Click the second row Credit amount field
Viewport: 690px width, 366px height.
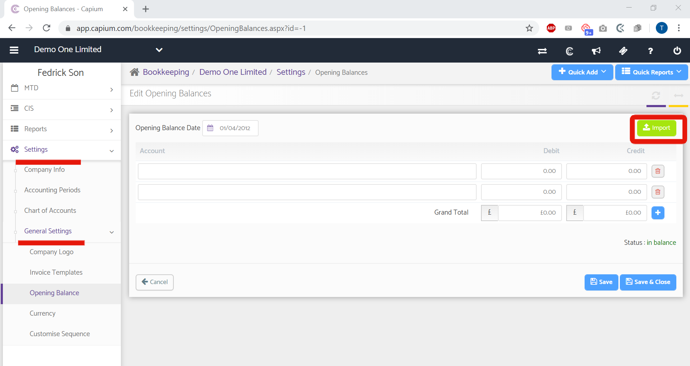[x=606, y=192]
